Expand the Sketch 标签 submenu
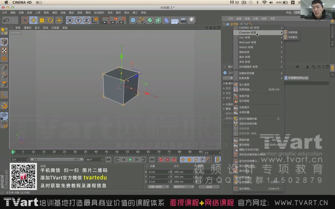Screen dimensions: 335x209 (x=259, y=47)
